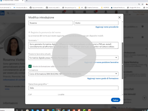This screenshot has width=148, height=111.
Task: Click the large play button overlay
Action: coord(74,55)
